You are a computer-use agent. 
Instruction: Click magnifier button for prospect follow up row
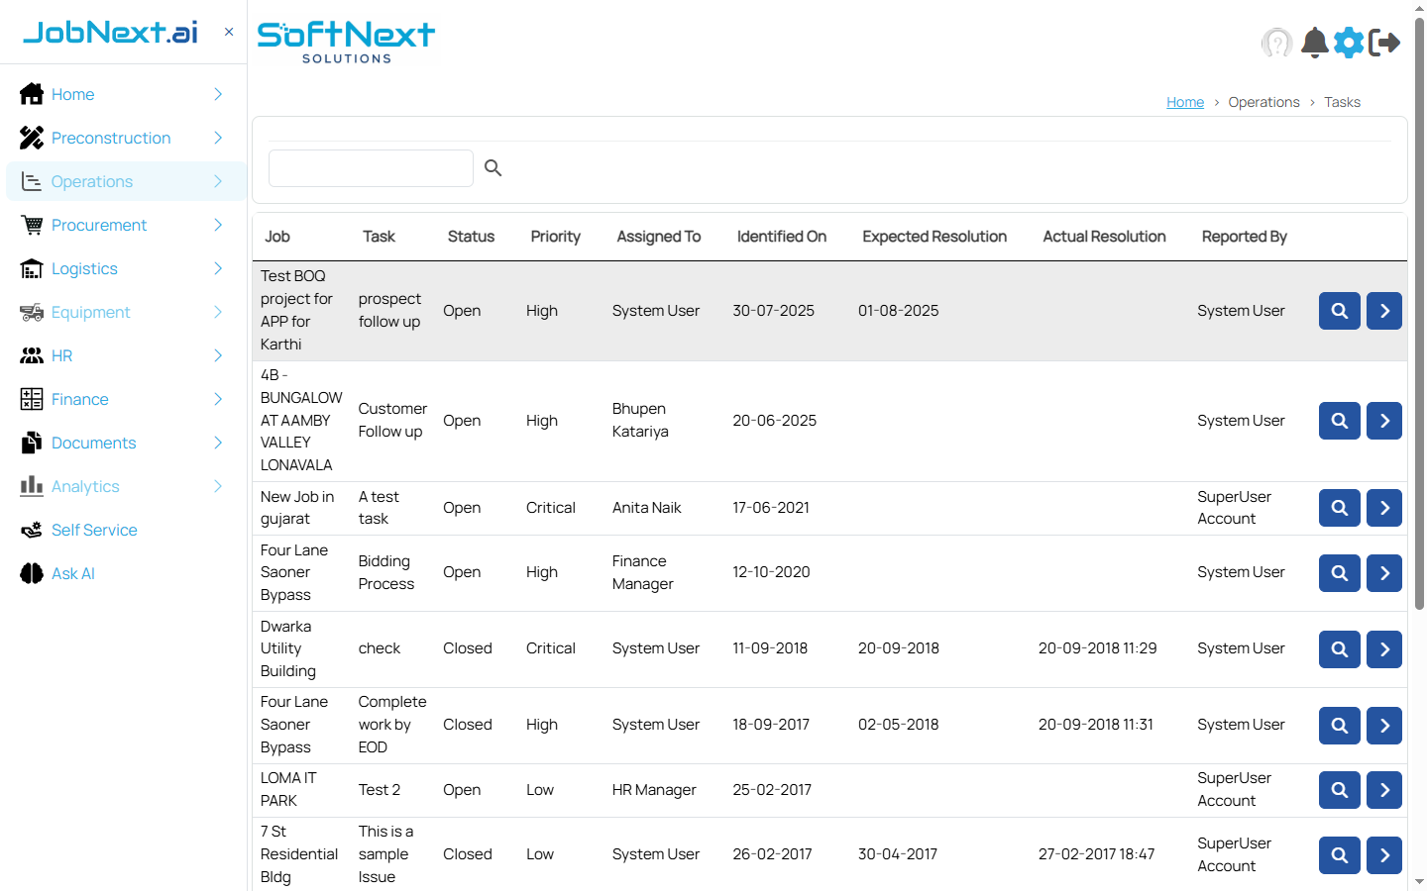(x=1339, y=311)
